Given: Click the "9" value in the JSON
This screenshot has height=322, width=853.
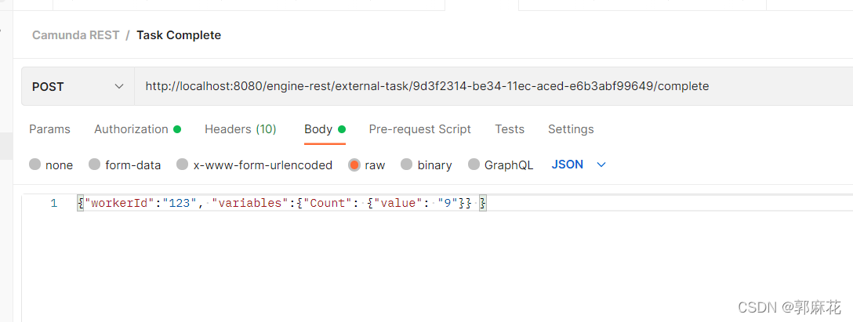Looking at the screenshot, I should coord(448,204).
